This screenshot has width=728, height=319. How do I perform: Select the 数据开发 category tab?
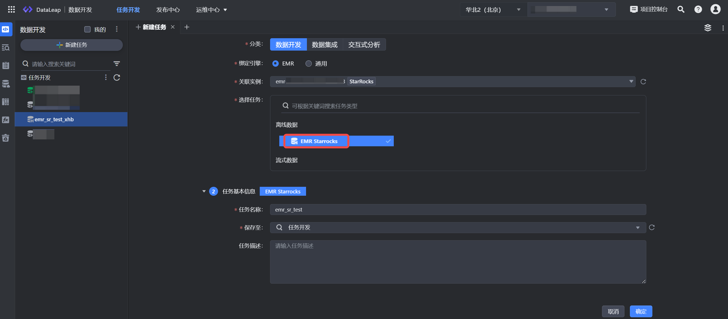coord(288,45)
